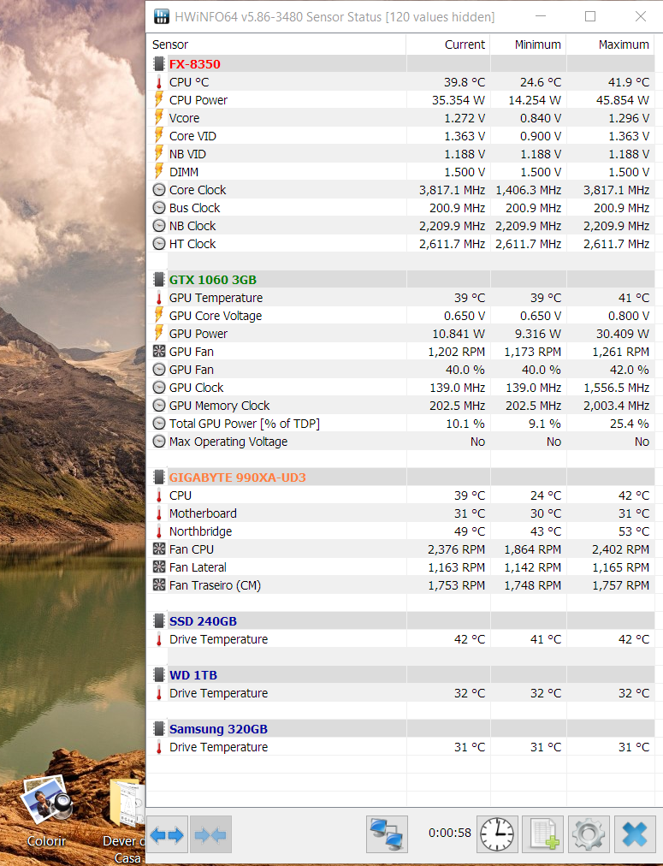Click lightning icon beside Vcore

point(159,118)
